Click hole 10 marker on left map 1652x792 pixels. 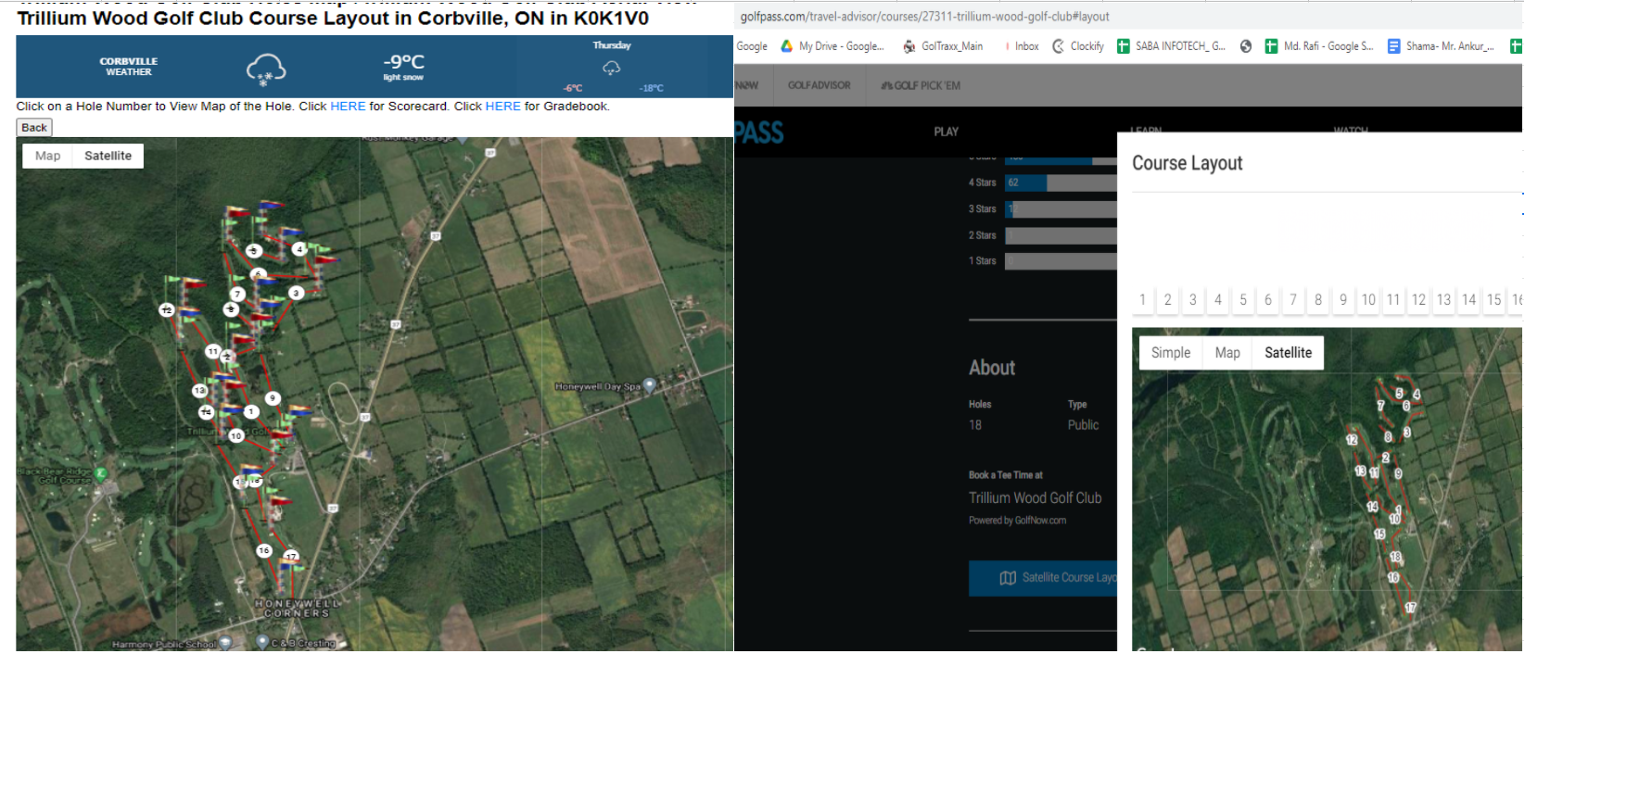point(236,435)
